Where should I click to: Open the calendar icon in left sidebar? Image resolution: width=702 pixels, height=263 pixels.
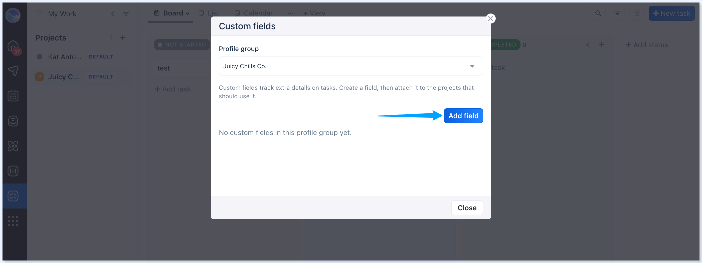coord(13,96)
